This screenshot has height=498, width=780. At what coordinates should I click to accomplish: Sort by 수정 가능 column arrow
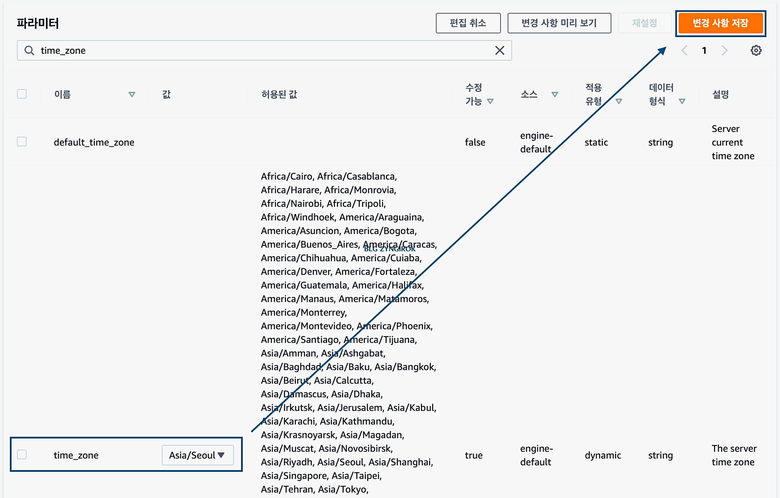490,101
